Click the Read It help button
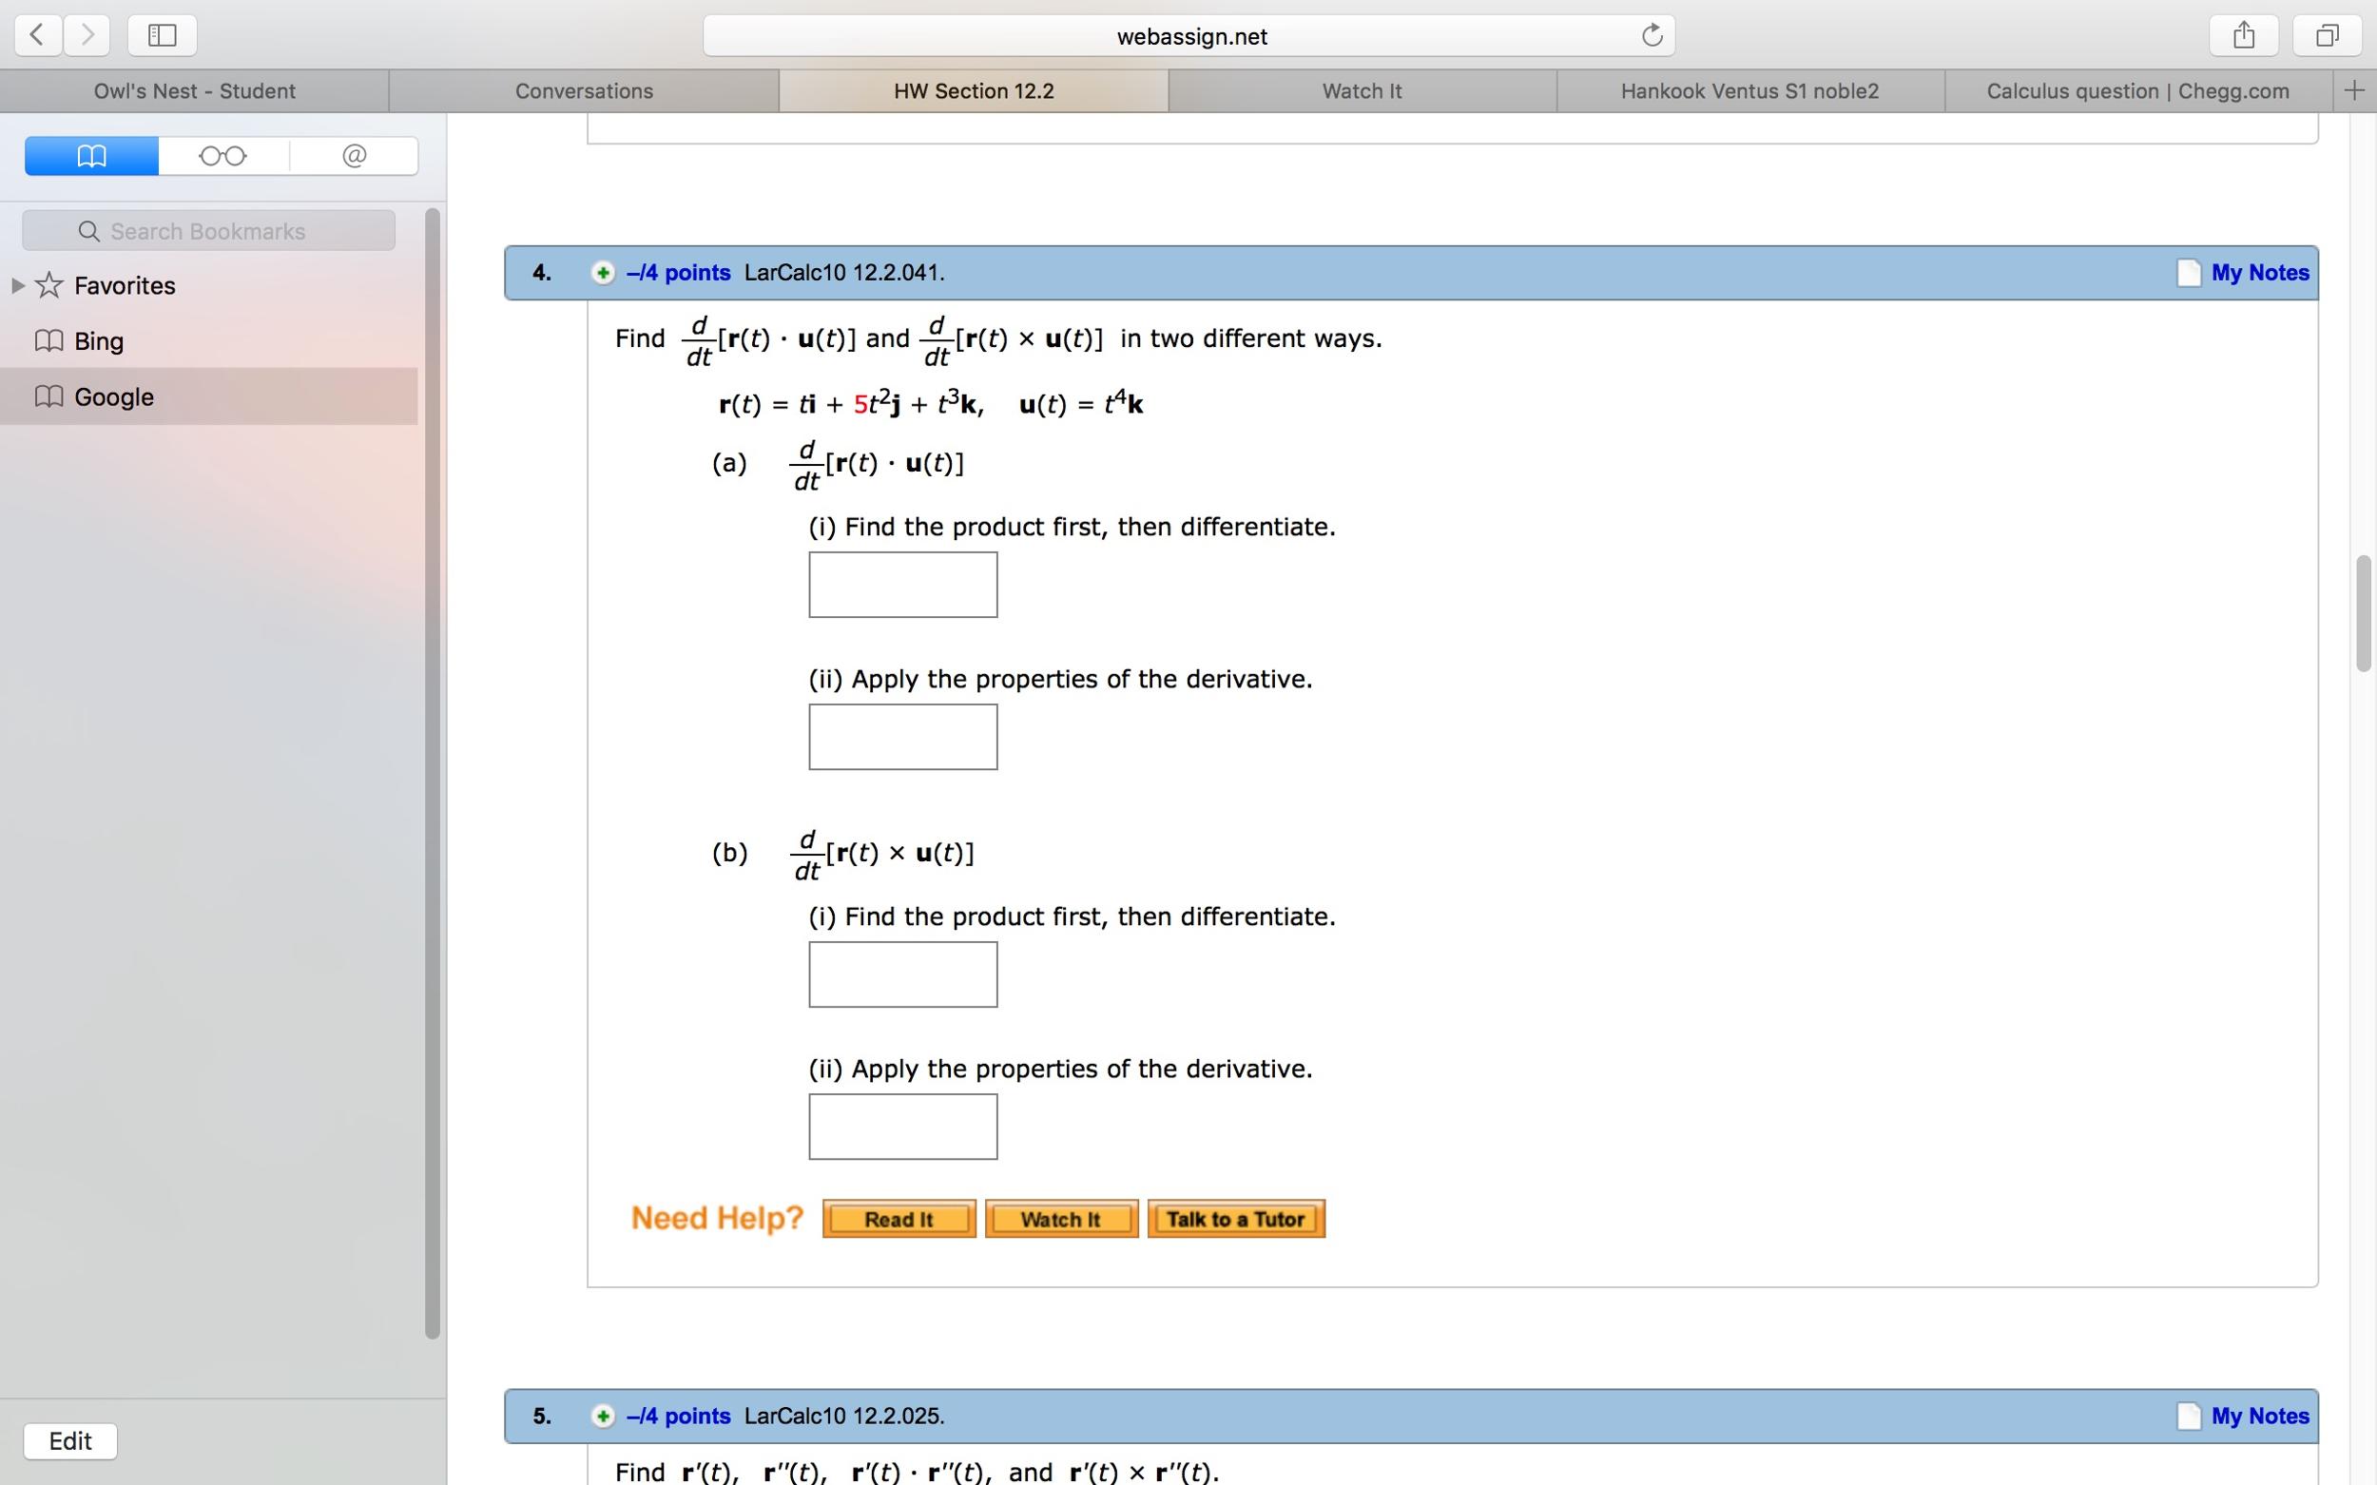Screen dimensions: 2377x1485 (x=898, y=1218)
